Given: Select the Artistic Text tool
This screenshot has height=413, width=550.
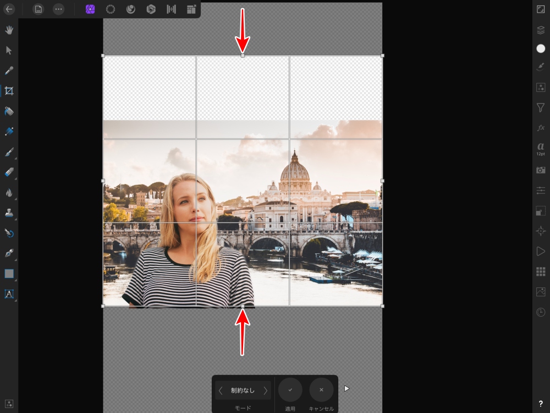Looking at the screenshot, I should tap(9, 294).
